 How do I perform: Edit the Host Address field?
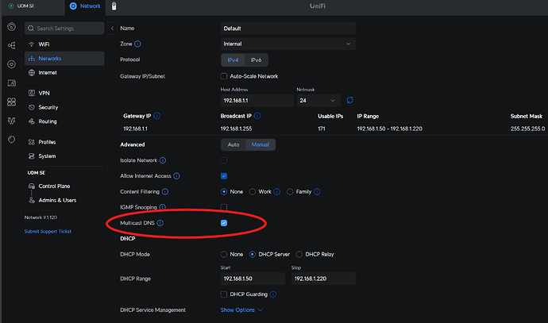(x=257, y=101)
